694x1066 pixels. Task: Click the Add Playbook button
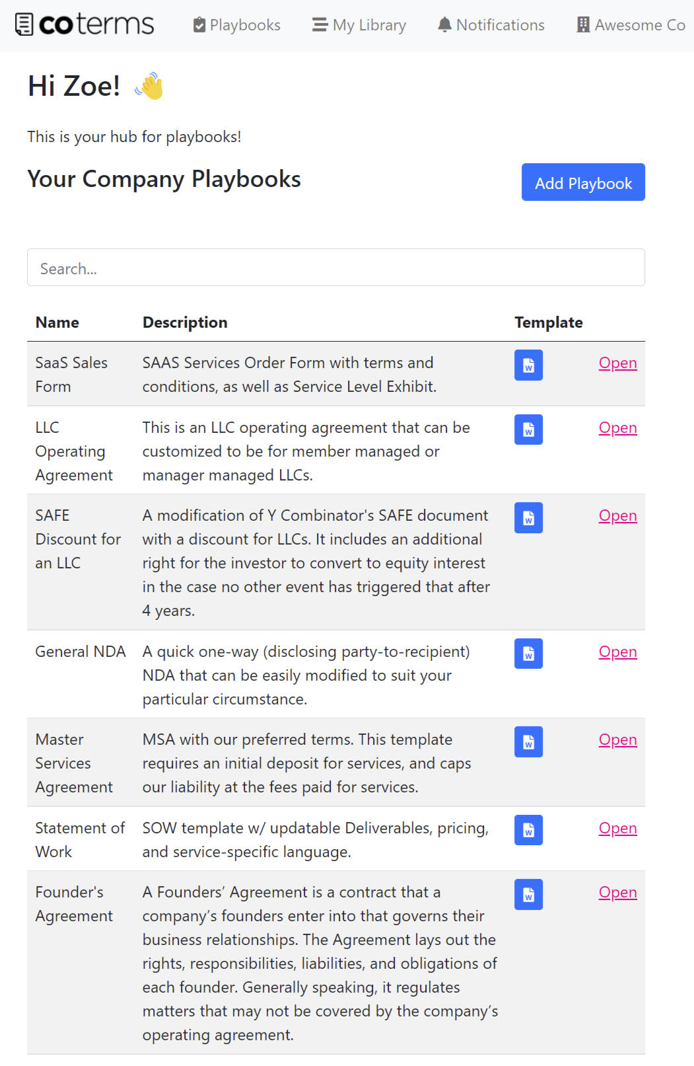[583, 182]
